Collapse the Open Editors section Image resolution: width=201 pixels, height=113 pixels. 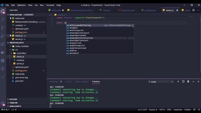(26, 15)
